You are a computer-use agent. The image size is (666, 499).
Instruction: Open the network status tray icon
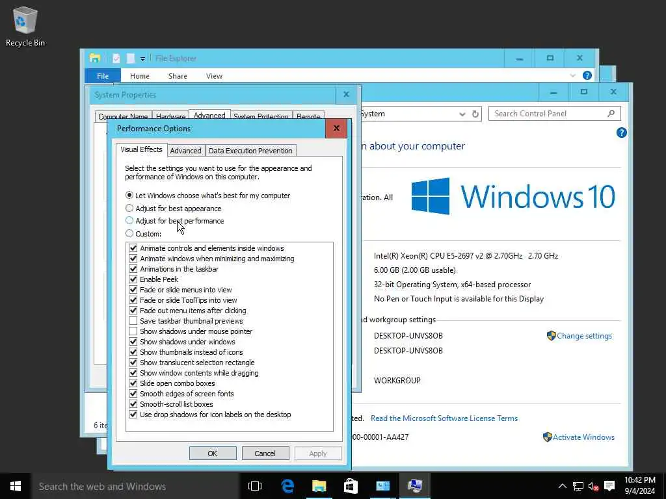click(x=578, y=486)
